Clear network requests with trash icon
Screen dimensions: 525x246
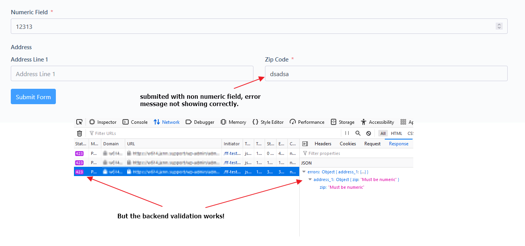[x=79, y=133]
